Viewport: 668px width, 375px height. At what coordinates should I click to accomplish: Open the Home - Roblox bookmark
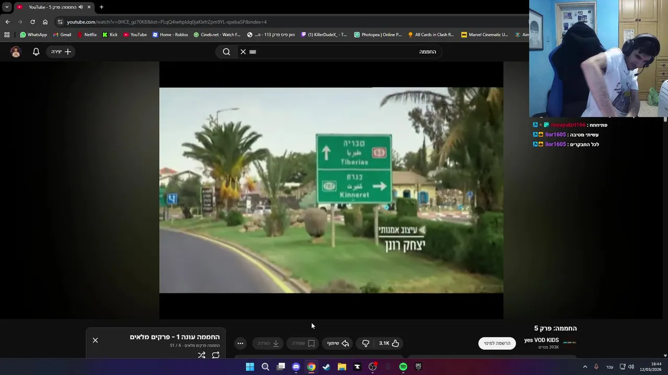coord(170,35)
